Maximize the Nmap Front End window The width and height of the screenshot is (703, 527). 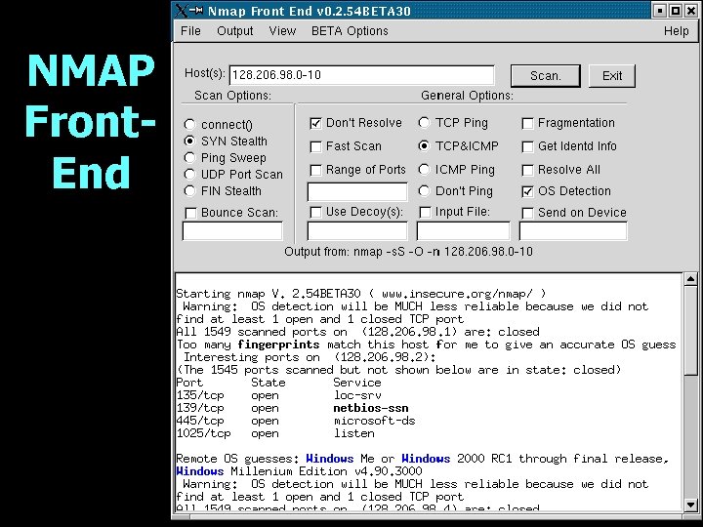[x=676, y=11]
